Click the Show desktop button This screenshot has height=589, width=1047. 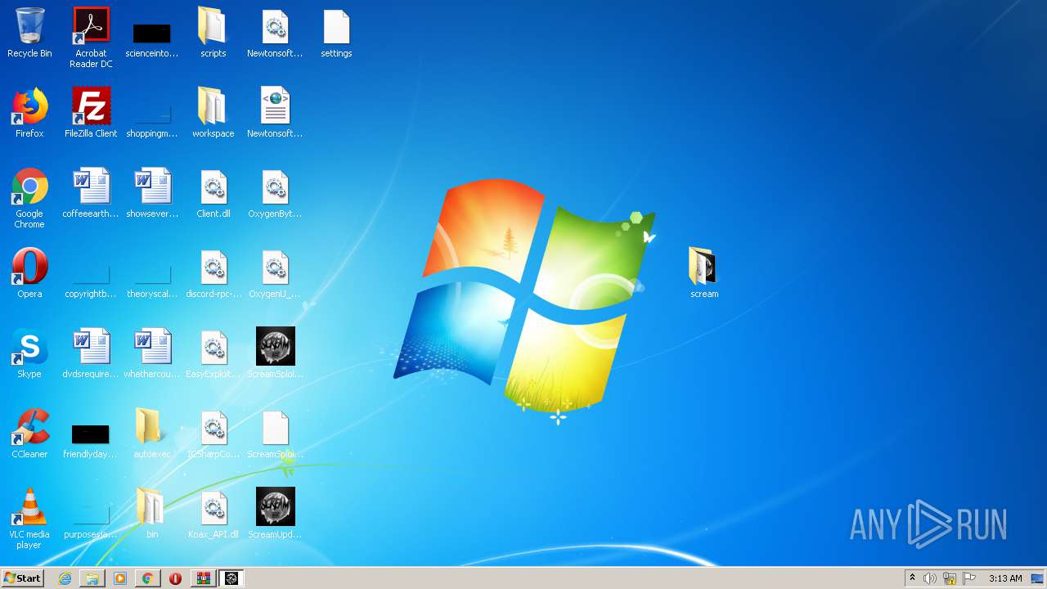click(1038, 578)
